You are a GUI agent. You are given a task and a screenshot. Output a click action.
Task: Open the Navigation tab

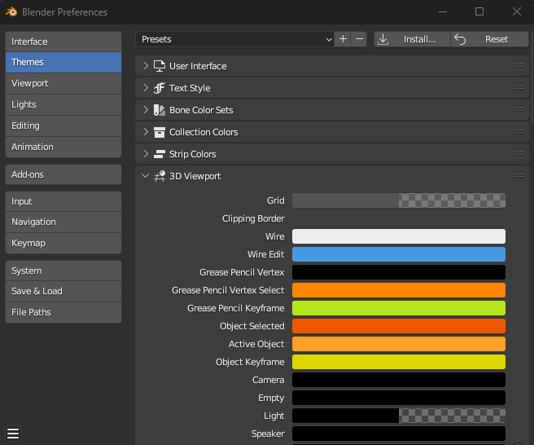tap(63, 222)
